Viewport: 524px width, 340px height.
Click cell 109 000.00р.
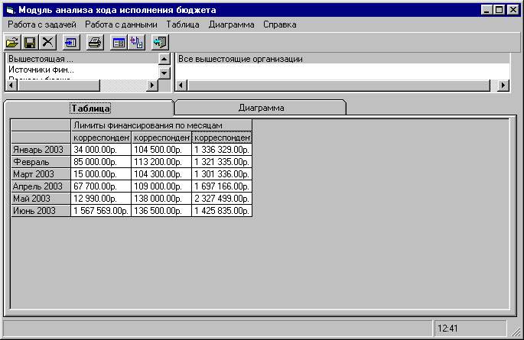click(x=161, y=186)
